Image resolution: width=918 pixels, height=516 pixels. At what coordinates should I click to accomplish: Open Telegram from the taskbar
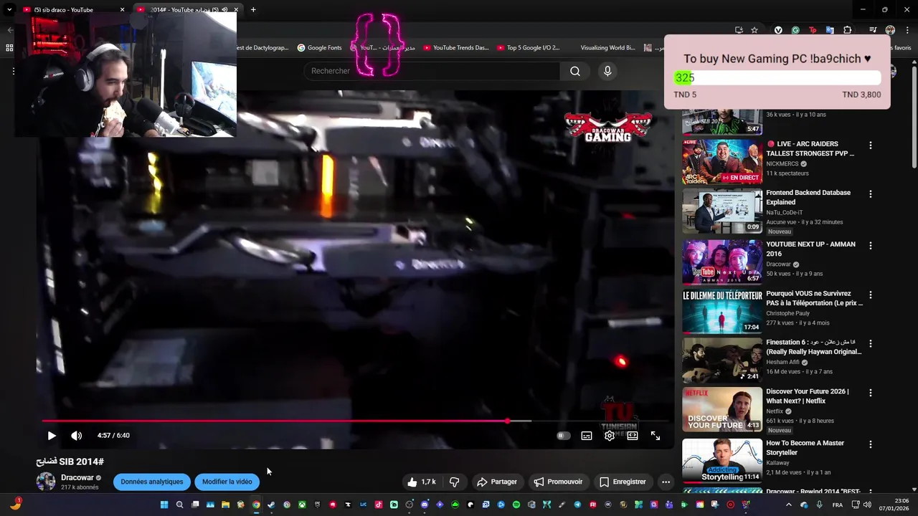point(578,505)
